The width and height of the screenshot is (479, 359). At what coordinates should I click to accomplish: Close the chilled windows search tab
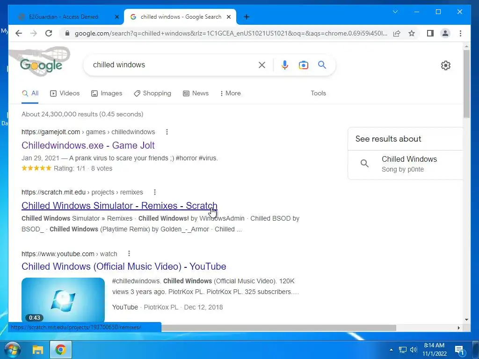click(228, 17)
